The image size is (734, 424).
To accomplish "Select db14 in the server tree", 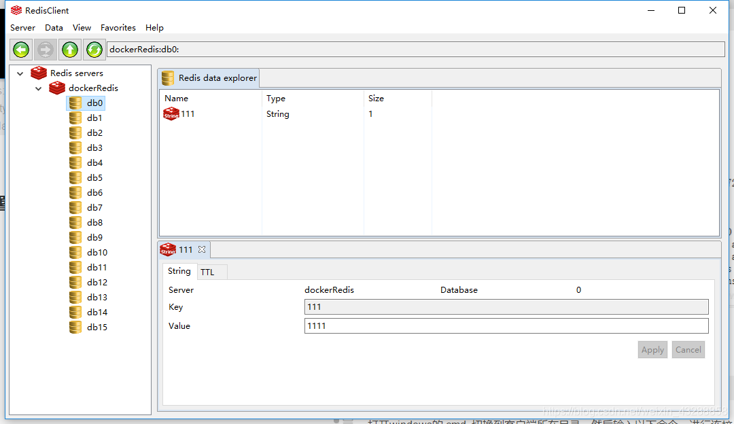I will [x=97, y=312].
